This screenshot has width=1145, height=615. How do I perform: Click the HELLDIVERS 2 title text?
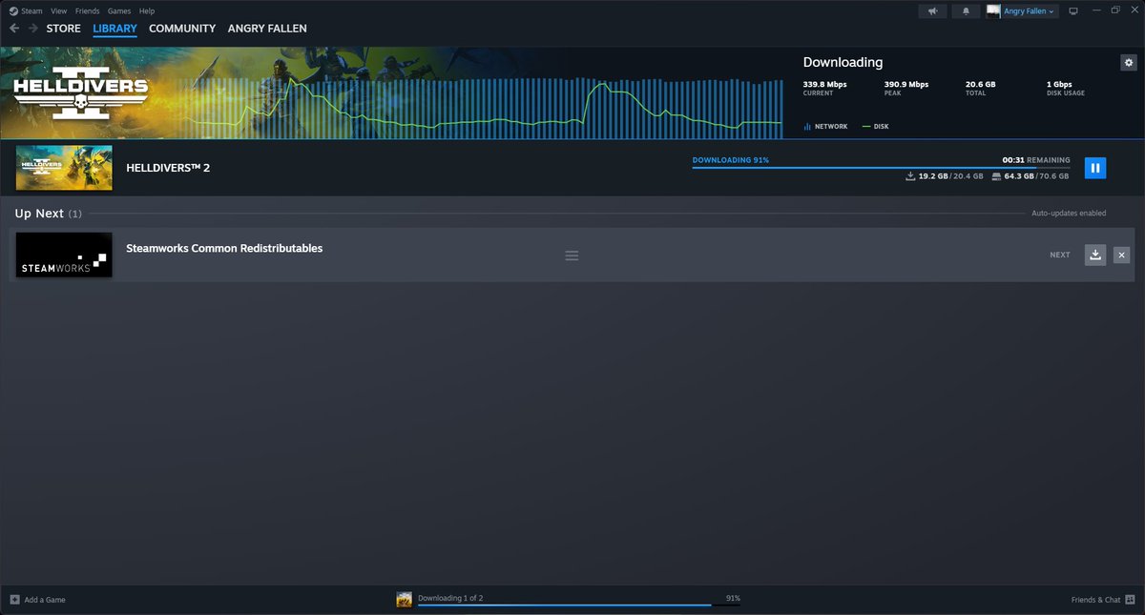tap(168, 168)
